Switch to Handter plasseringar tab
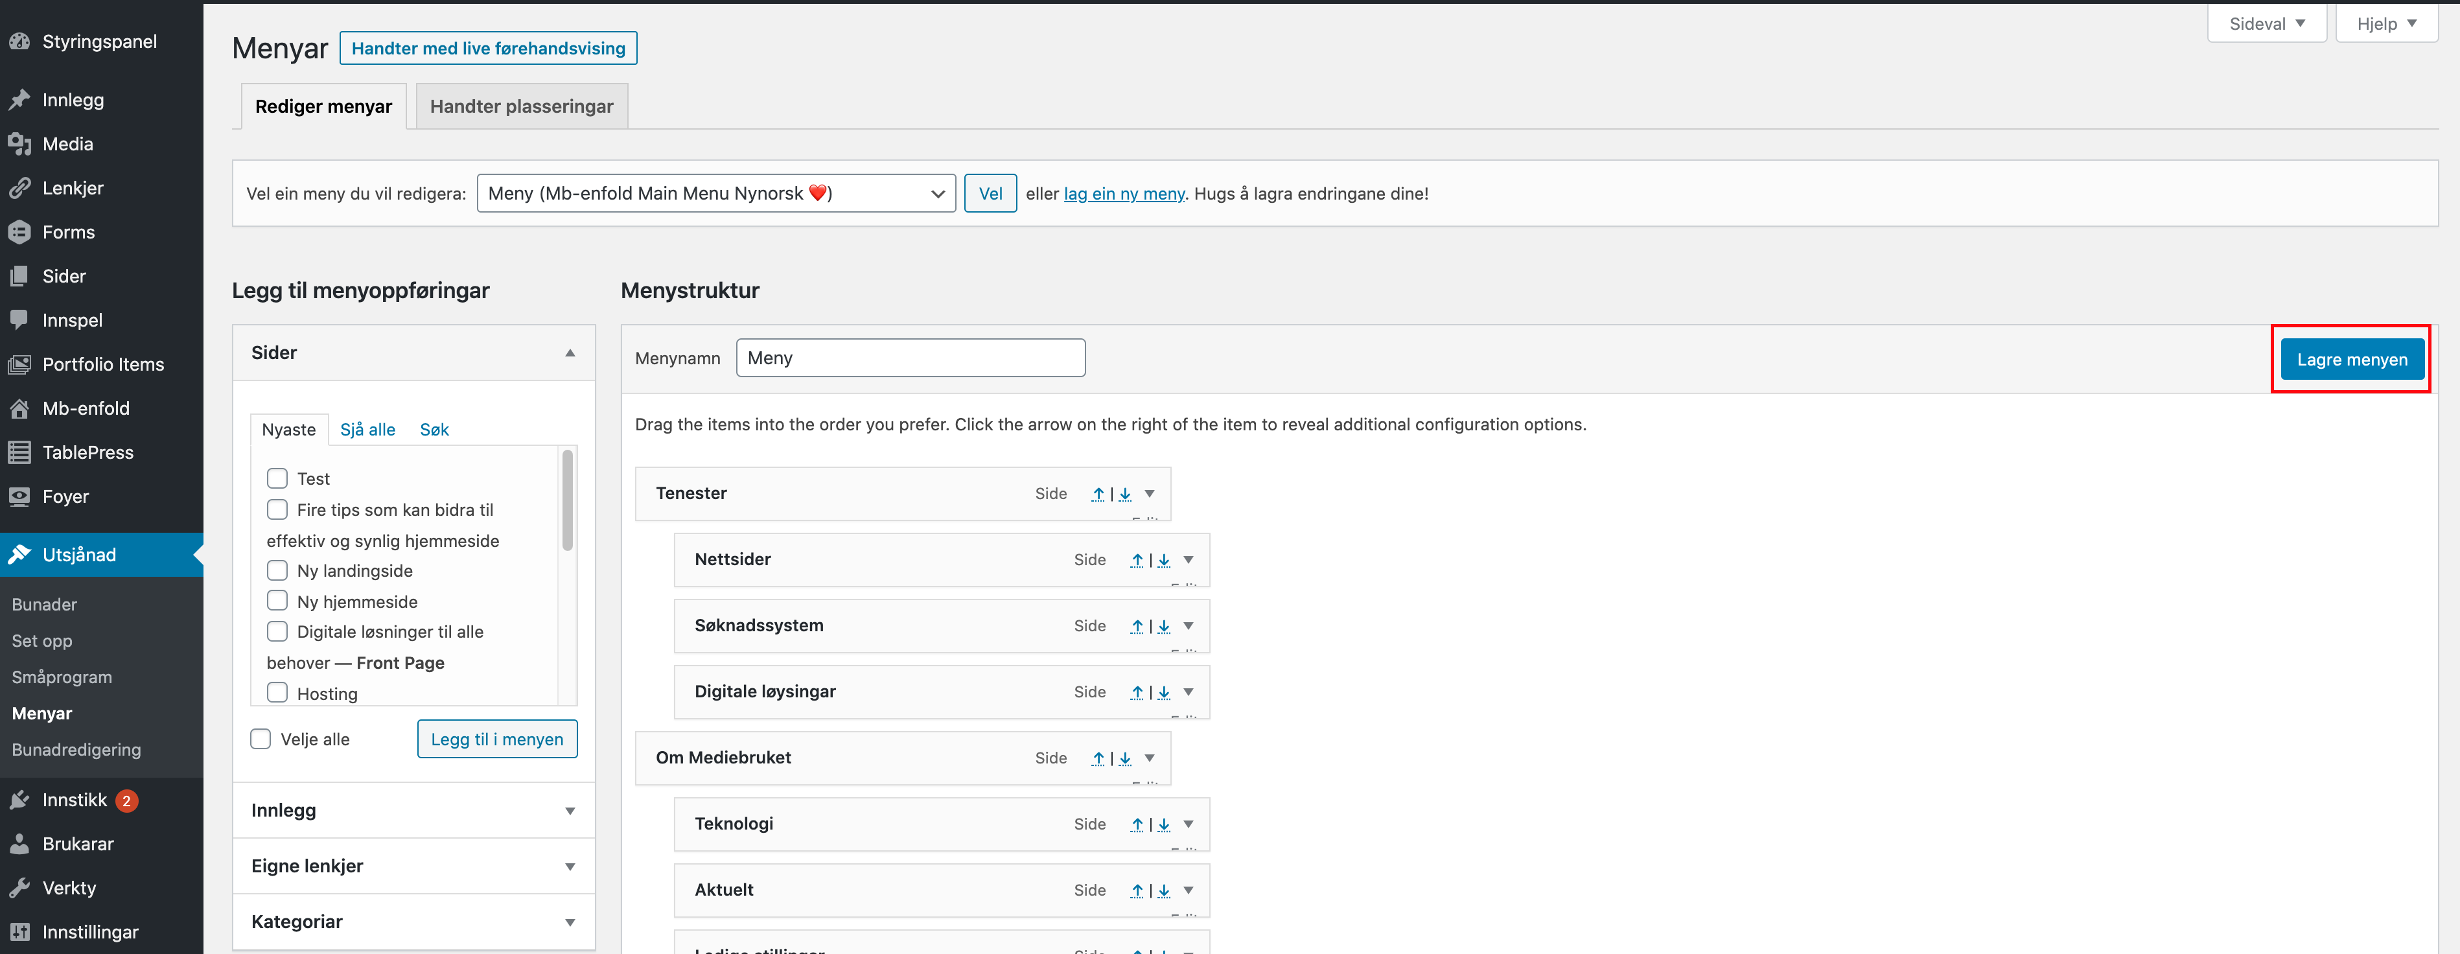 522,106
